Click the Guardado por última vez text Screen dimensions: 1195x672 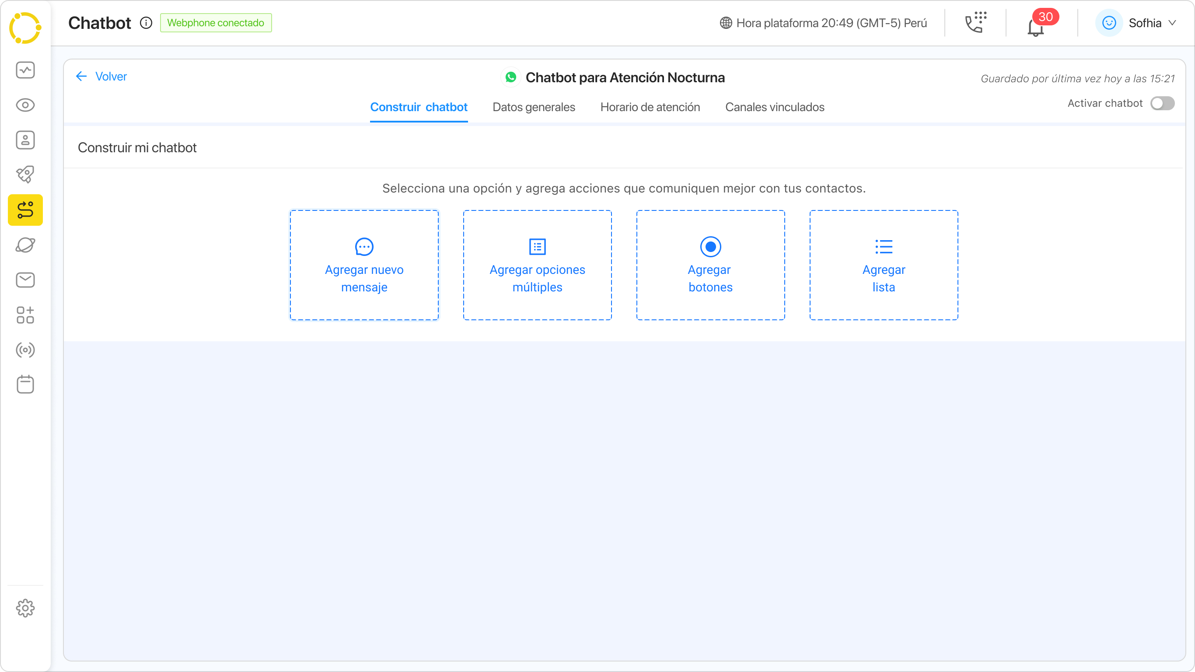[1077, 78]
